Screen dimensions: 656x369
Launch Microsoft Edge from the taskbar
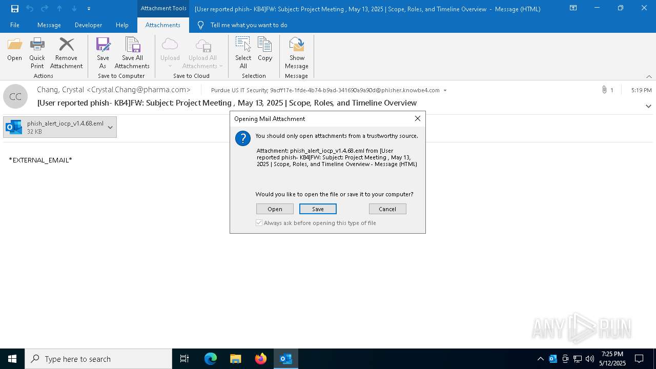pos(211,359)
